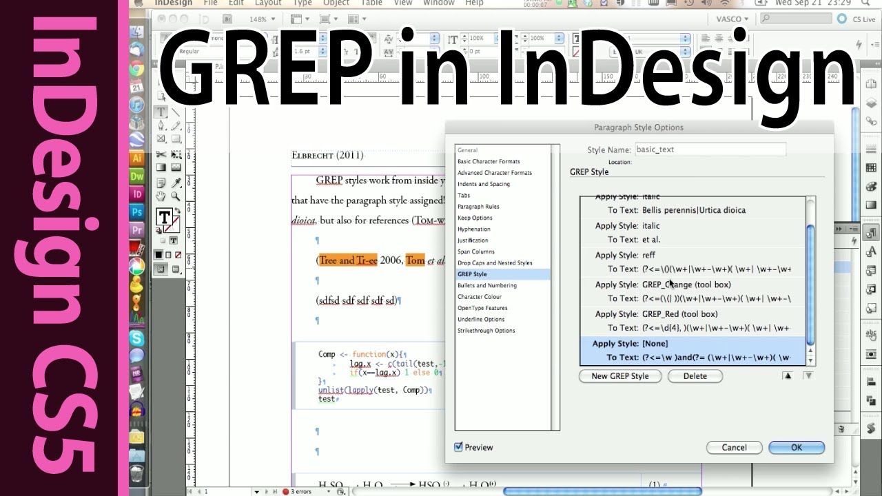The width and height of the screenshot is (882, 496).
Task: Toggle the Preview checkbox
Action: (458, 447)
